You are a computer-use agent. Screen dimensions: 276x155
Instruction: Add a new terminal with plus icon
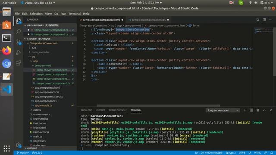(x=245, y=110)
